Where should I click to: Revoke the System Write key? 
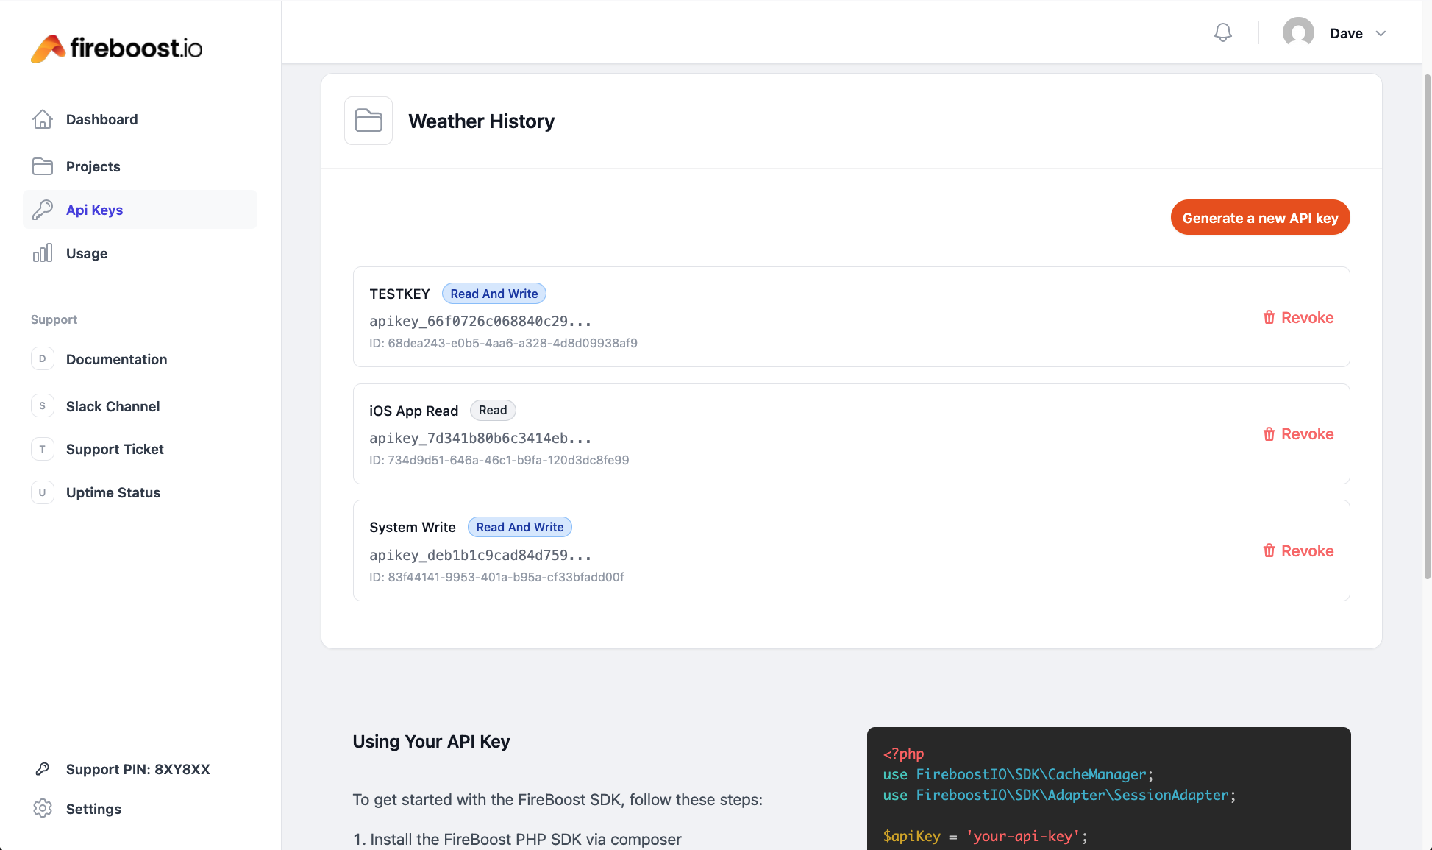(x=1298, y=551)
